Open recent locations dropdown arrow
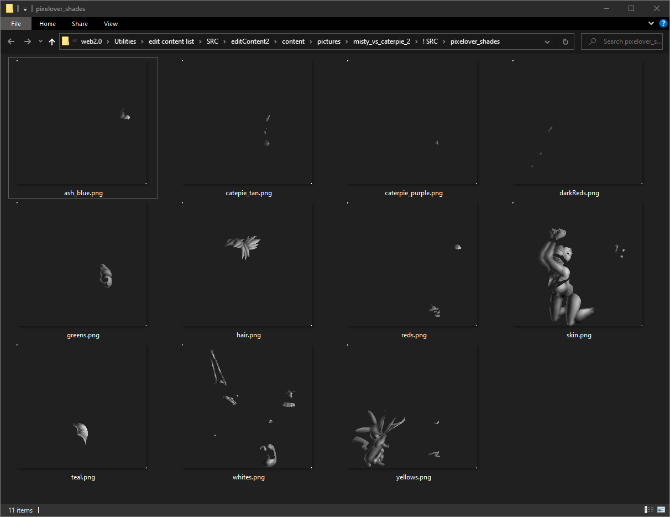 tap(40, 41)
